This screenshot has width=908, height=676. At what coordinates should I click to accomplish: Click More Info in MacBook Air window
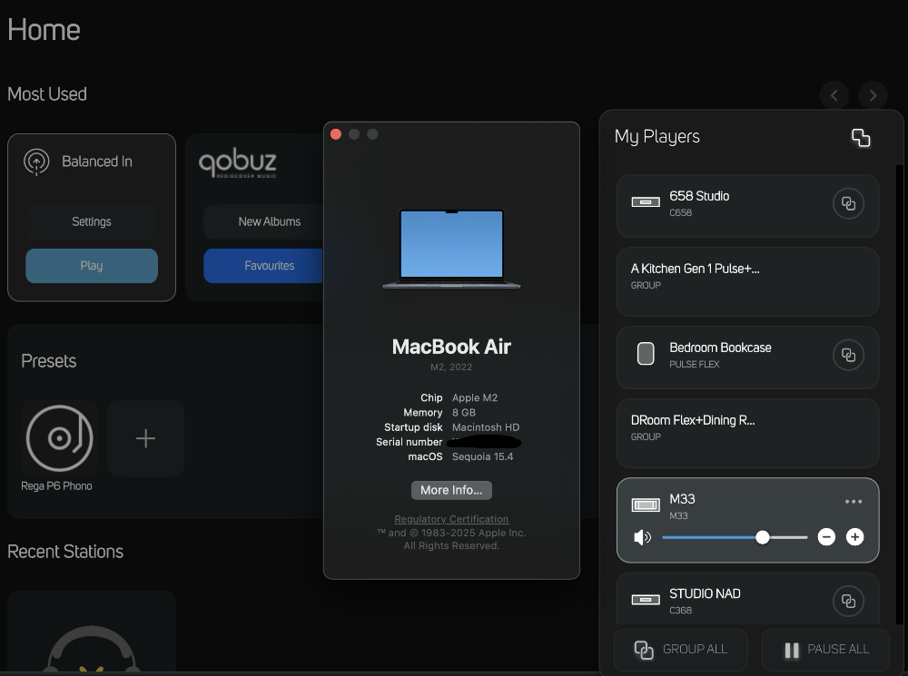tap(451, 490)
